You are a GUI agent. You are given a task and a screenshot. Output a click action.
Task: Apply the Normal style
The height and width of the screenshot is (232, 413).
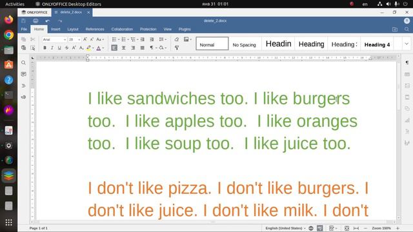tap(212, 44)
